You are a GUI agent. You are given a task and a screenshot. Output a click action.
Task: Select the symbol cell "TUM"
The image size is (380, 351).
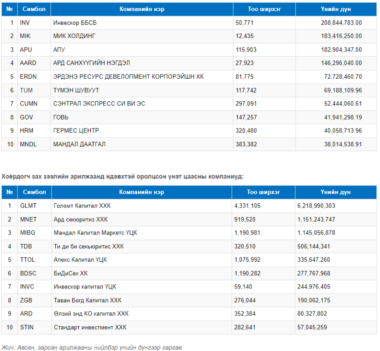26,90
